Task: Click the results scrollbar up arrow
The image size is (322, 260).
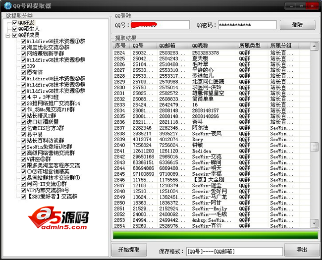Action: pyautogui.click(x=314, y=47)
